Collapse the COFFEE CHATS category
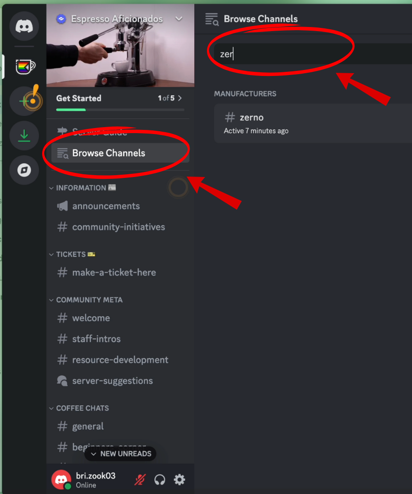The image size is (412, 494). click(x=79, y=408)
